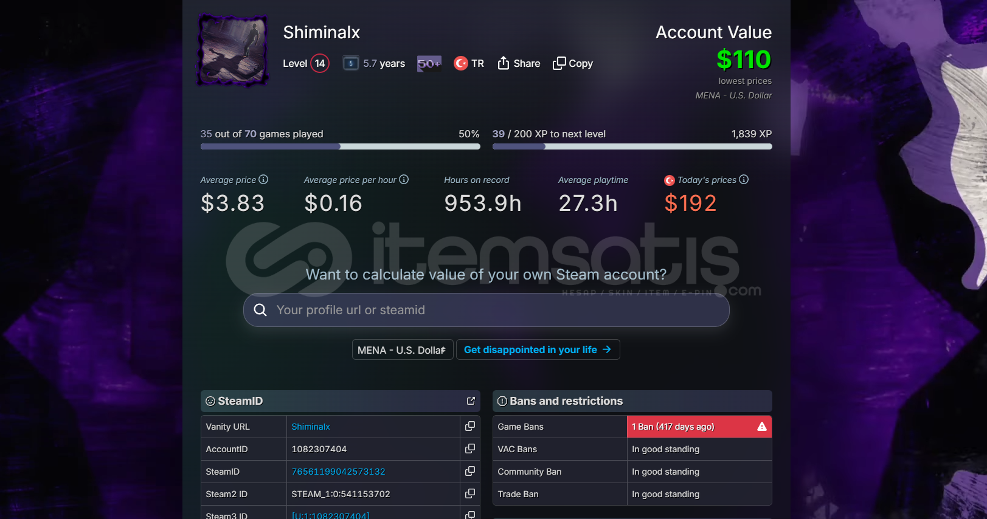The image size is (987, 519).
Task: Click the 953.9h hours on record value
Action: pos(483,203)
